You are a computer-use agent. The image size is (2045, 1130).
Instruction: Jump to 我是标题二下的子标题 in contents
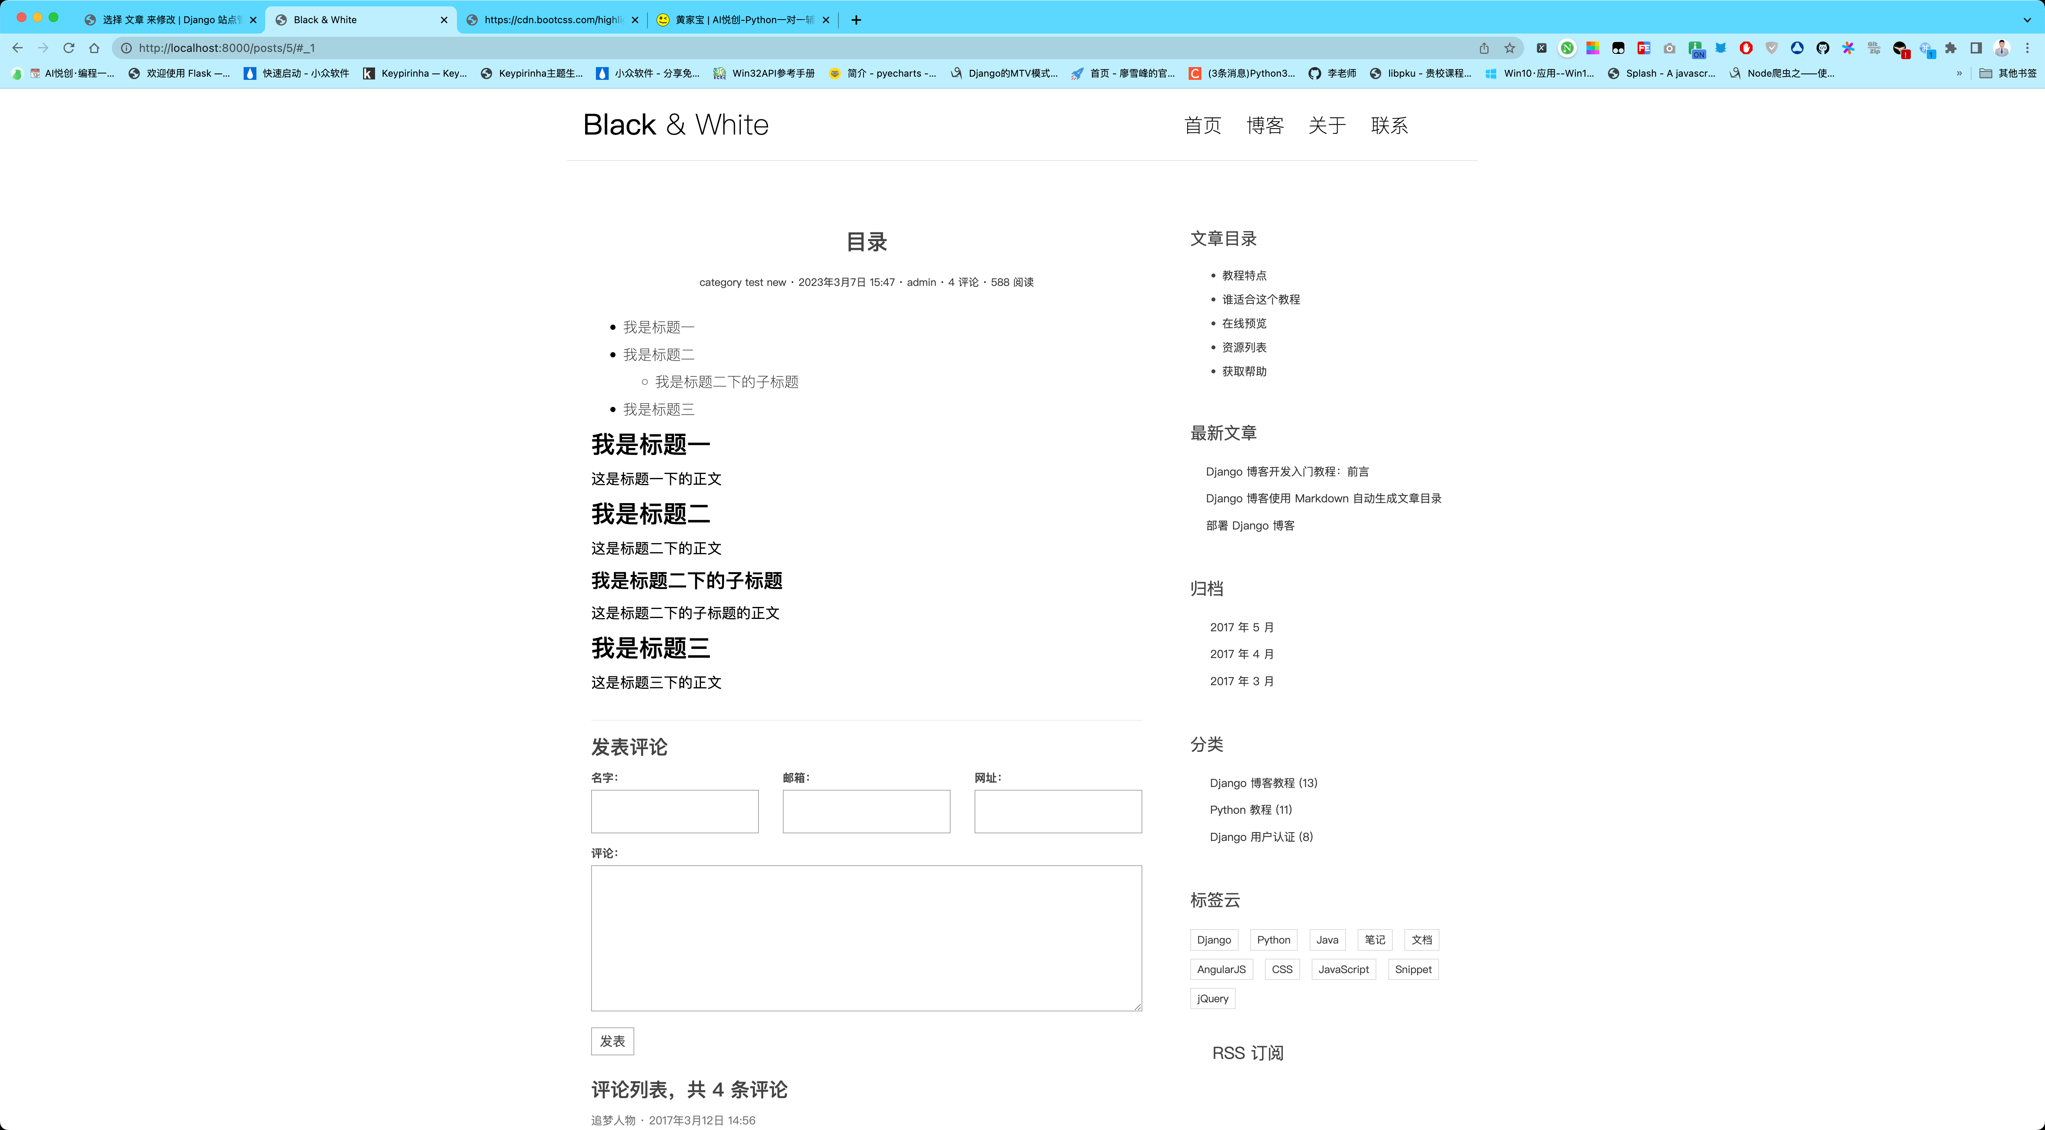pyautogui.click(x=727, y=382)
